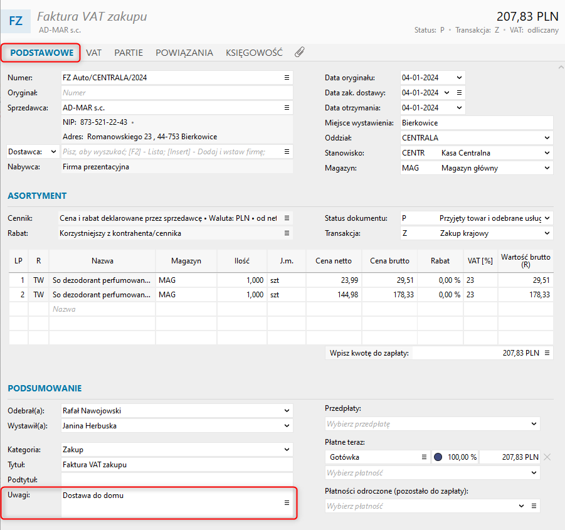Open the menu icon beside Data zak. dostawy

click(459, 93)
